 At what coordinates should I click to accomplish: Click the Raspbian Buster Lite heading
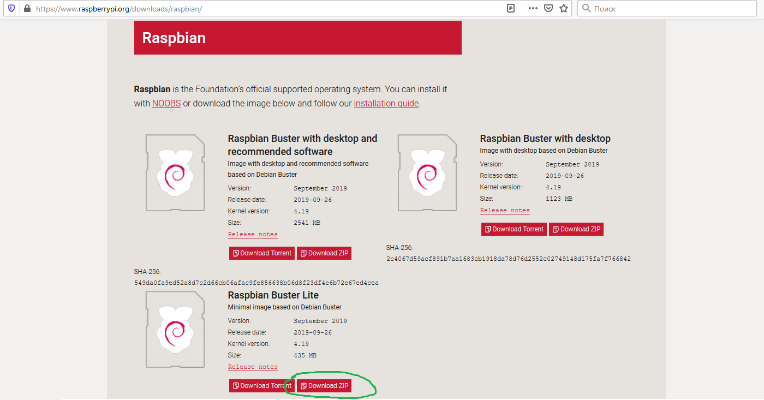point(273,295)
